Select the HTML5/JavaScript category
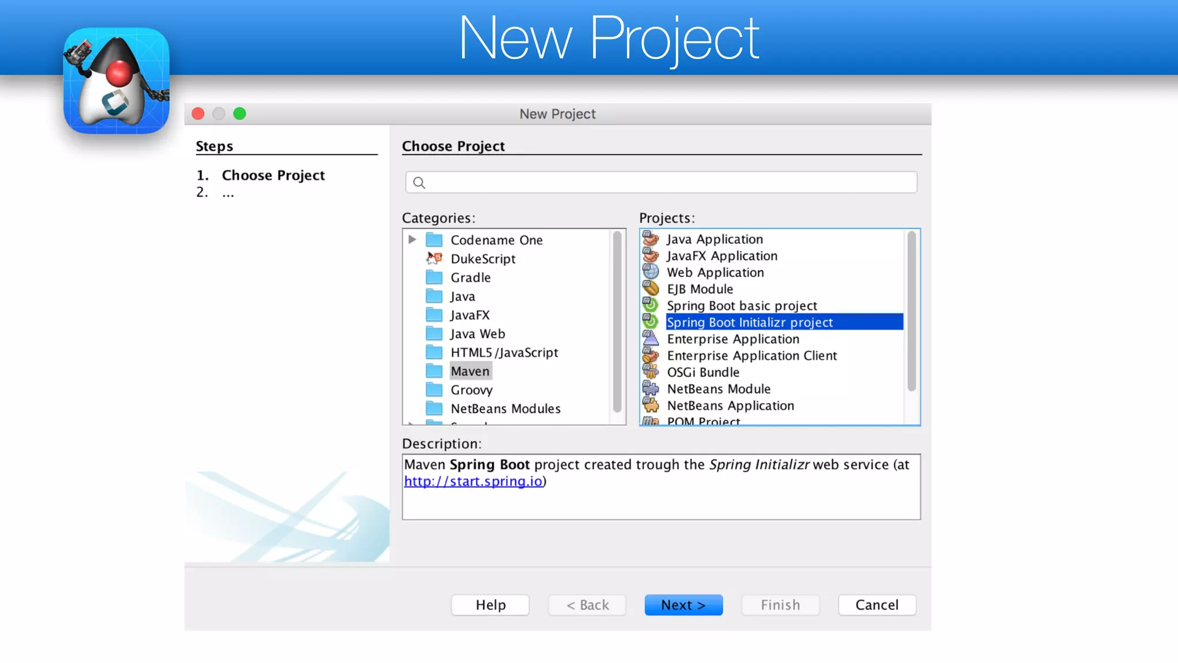The width and height of the screenshot is (1178, 663). click(x=504, y=352)
